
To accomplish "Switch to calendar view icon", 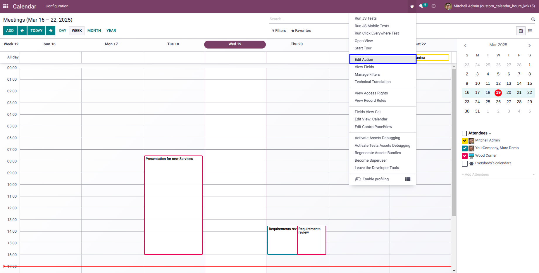I will pos(521,31).
